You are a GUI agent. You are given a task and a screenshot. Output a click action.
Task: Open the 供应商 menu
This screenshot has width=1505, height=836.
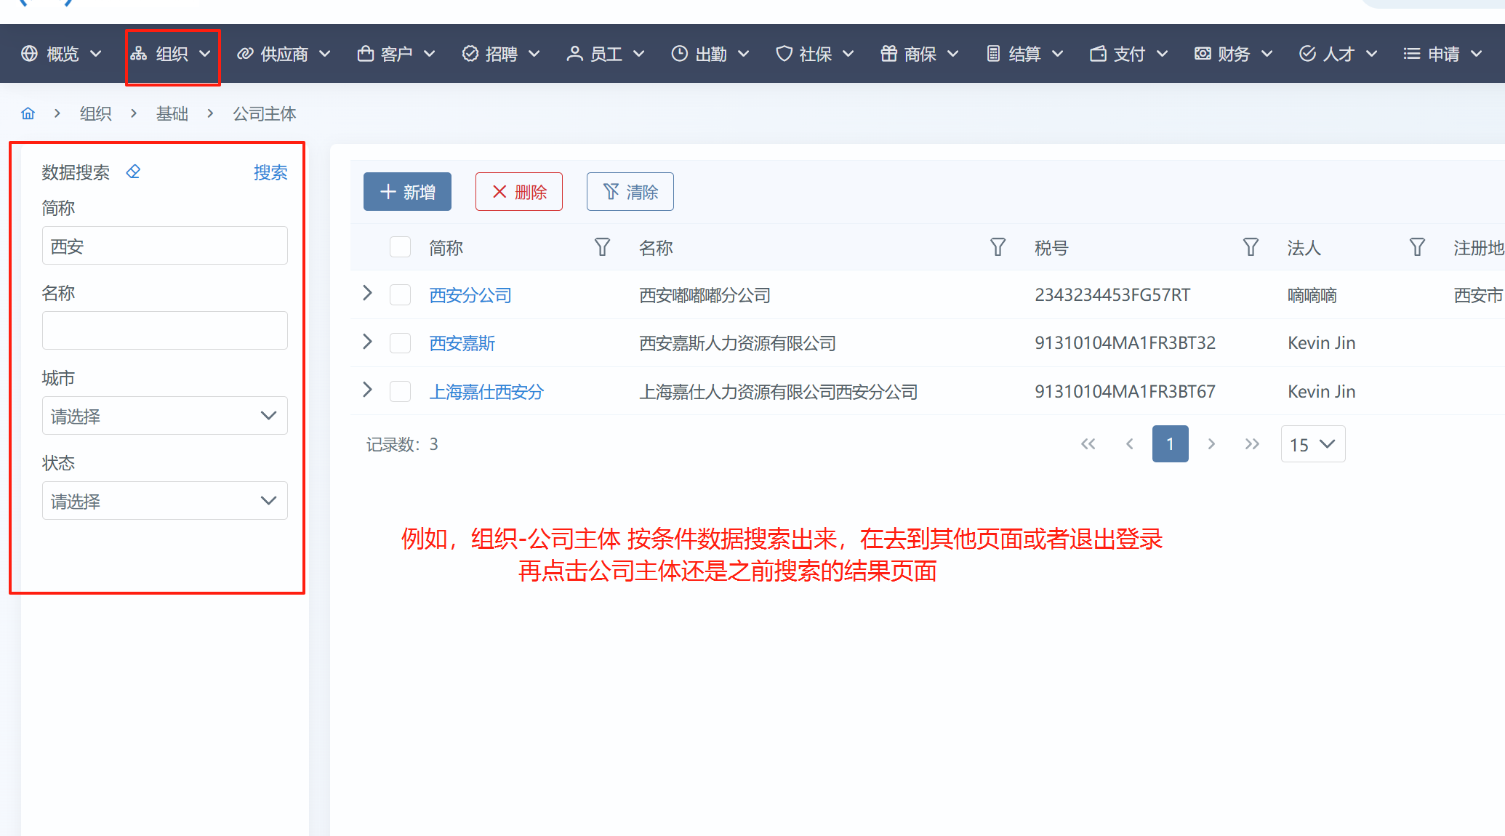284,54
